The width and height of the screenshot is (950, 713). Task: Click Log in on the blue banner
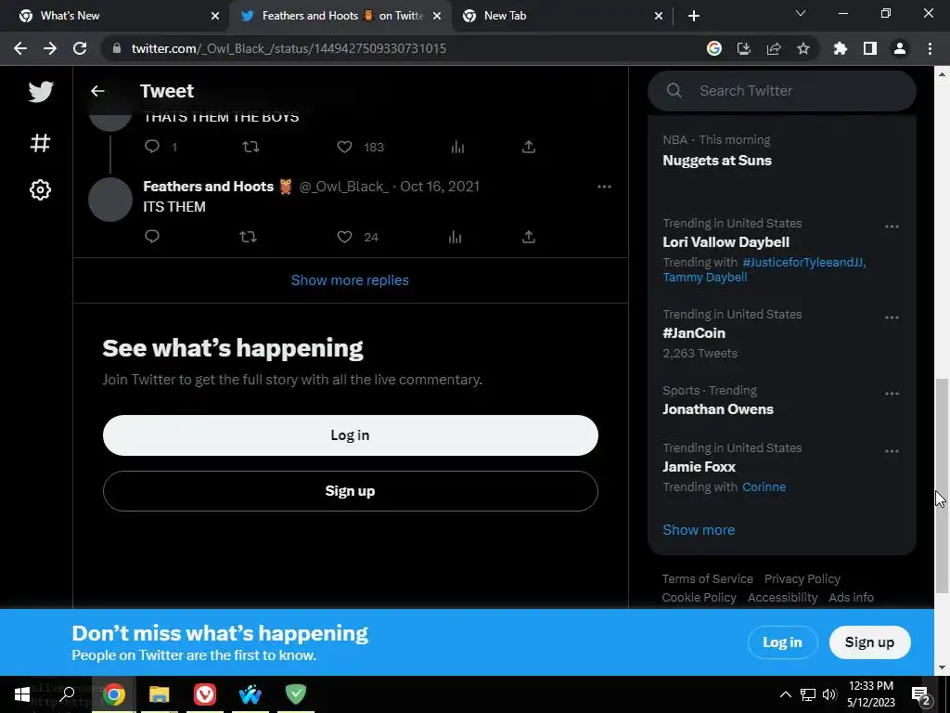(782, 642)
